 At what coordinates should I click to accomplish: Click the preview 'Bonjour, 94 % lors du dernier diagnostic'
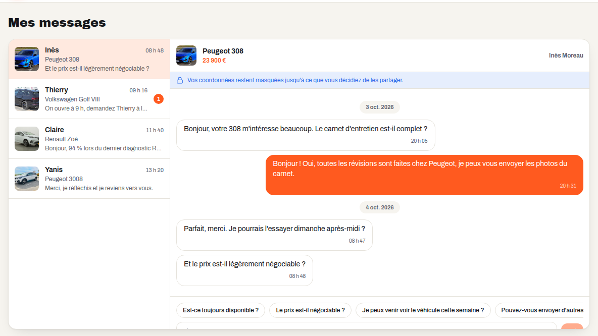point(104,148)
